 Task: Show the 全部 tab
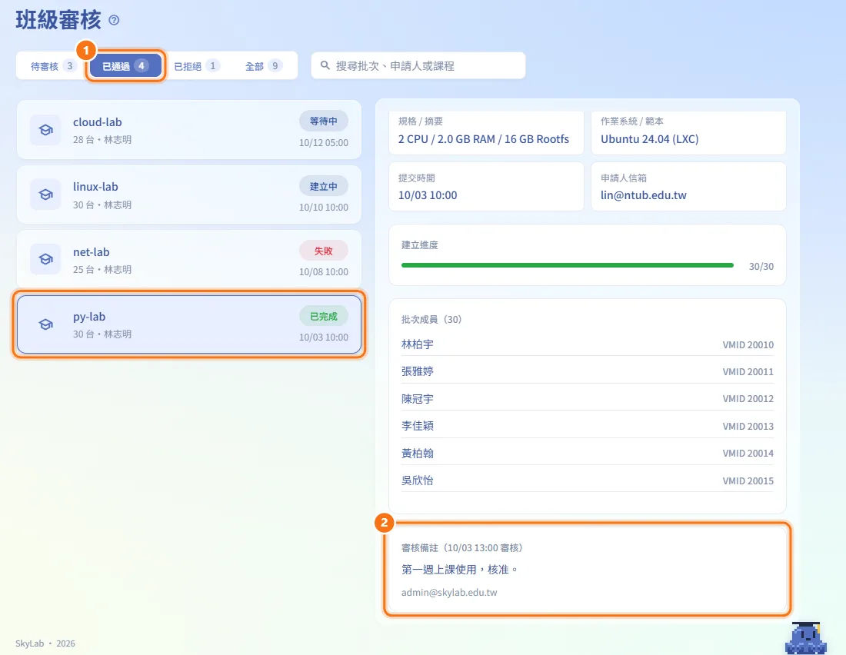tap(263, 66)
